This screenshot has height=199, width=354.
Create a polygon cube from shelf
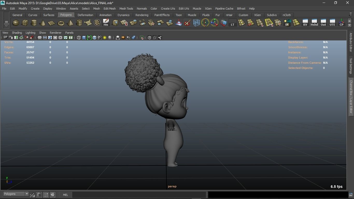tap(25, 23)
